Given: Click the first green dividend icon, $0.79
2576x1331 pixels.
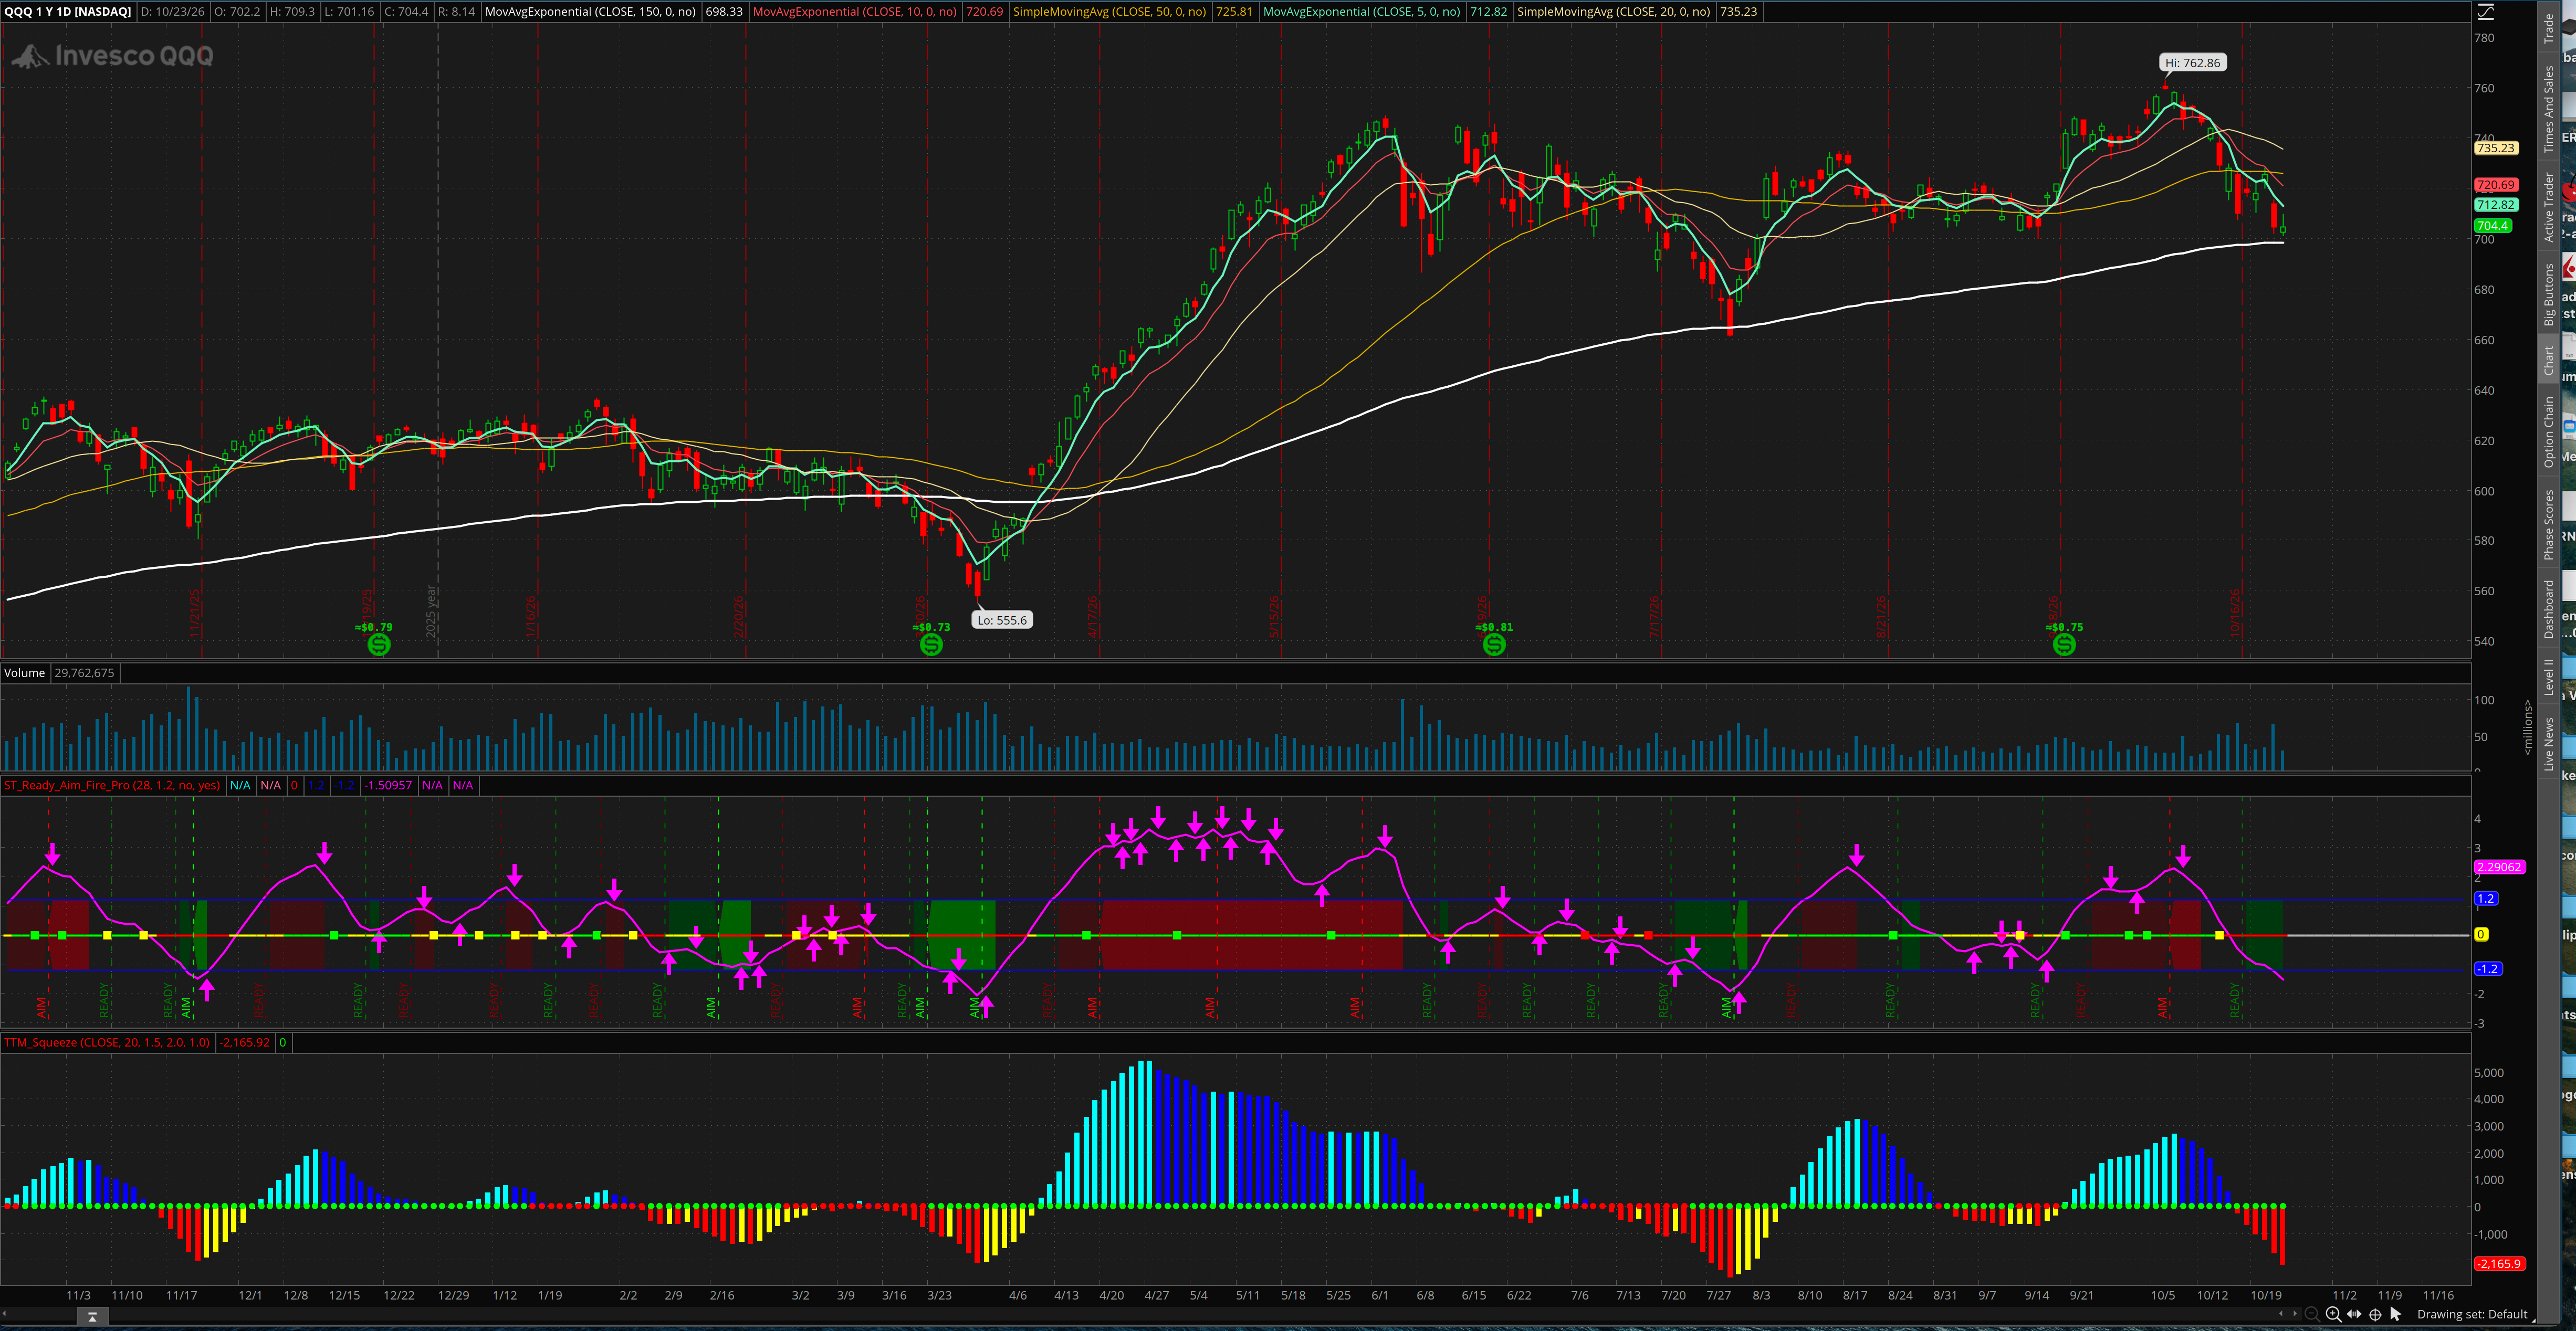Looking at the screenshot, I should (x=379, y=645).
